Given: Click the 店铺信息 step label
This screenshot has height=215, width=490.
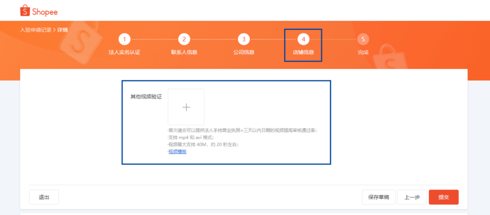Looking at the screenshot, I should (x=304, y=53).
